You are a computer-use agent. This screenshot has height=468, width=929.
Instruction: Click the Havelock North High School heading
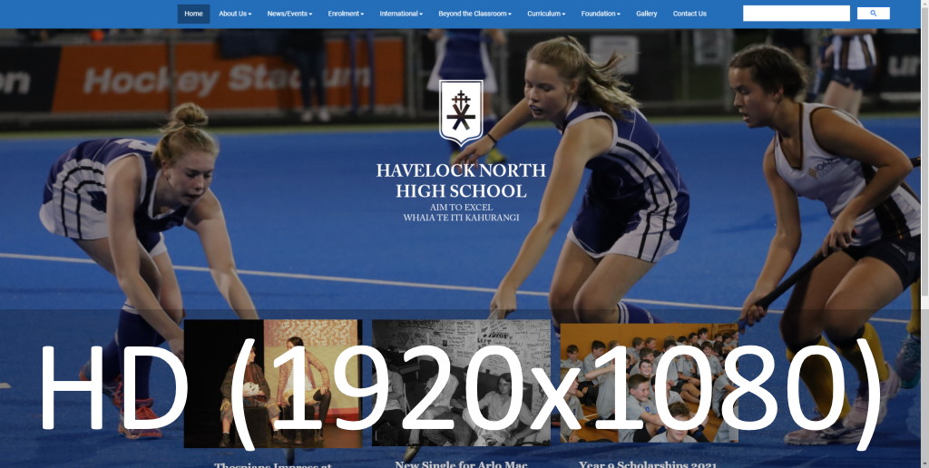coord(461,180)
